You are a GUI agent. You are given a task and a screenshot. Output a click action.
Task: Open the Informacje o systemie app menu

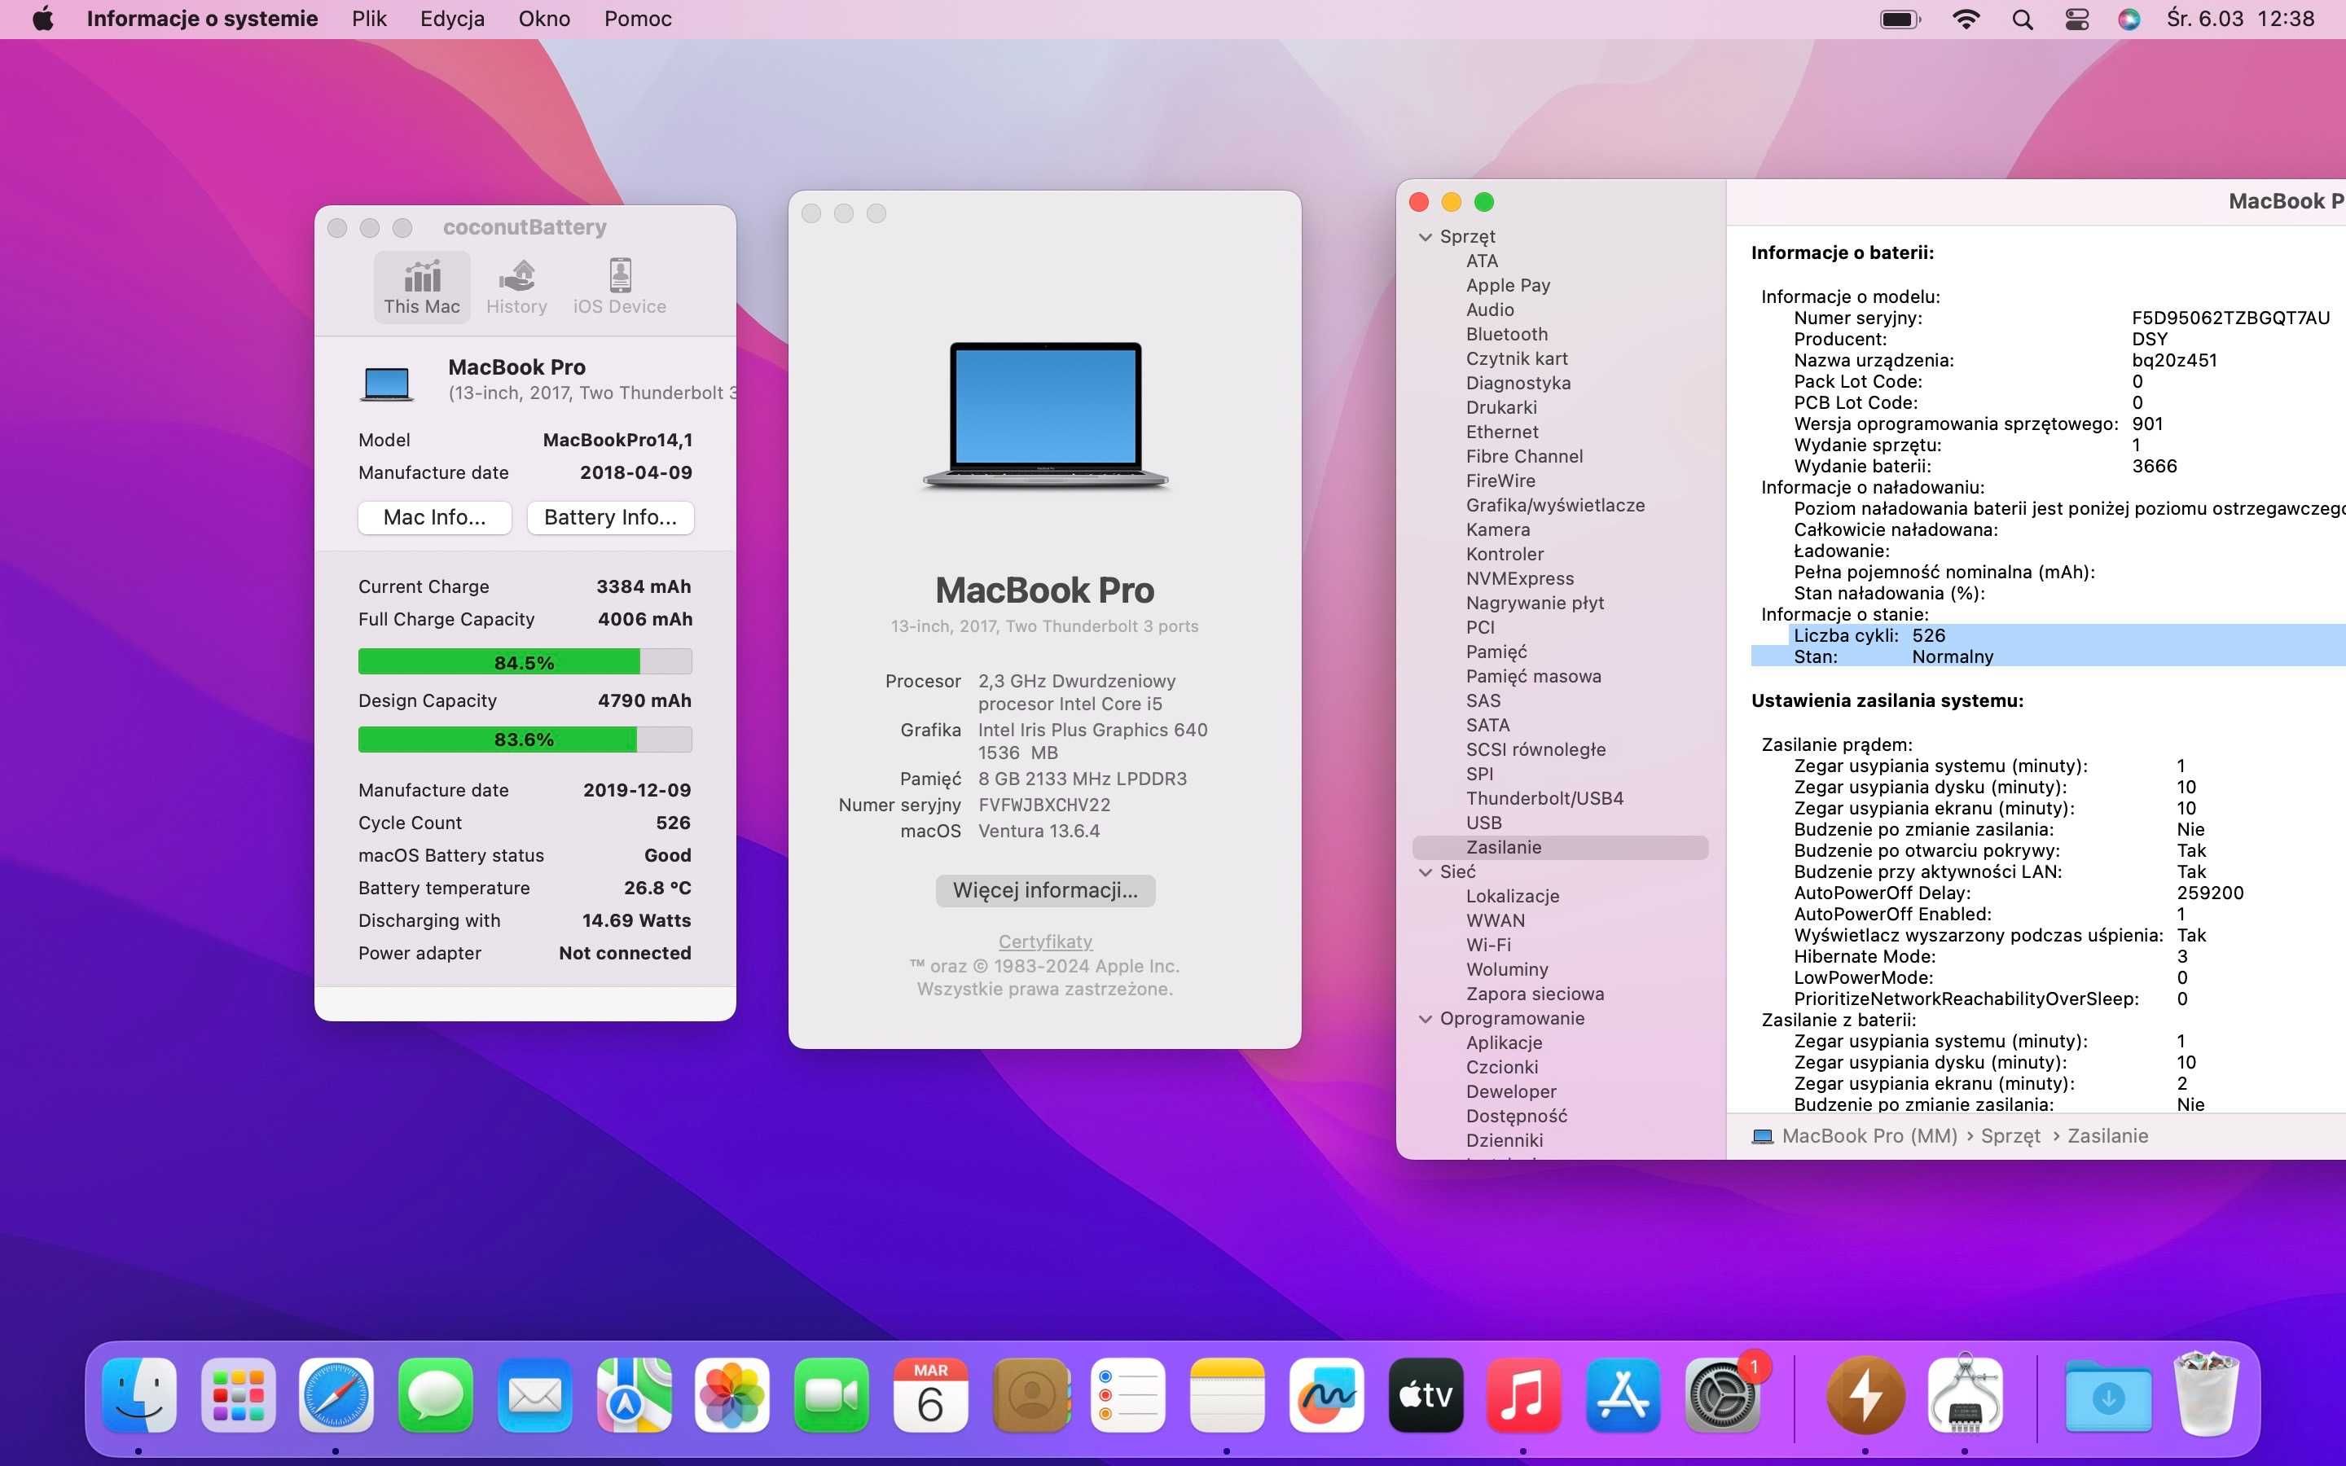202,19
